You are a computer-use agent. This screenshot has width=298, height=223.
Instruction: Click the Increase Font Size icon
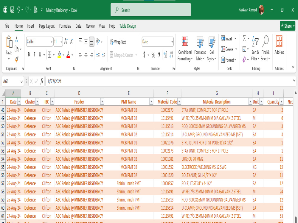tap(66, 41)
